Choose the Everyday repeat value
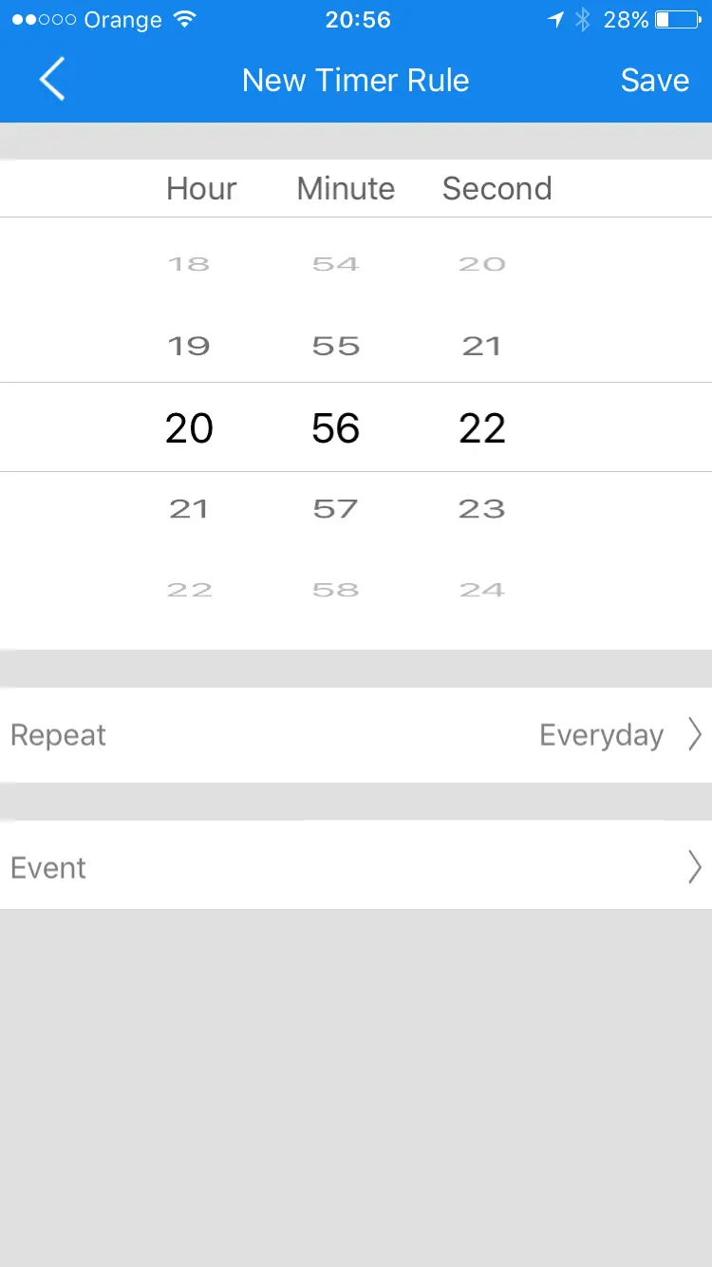The image size is (712, 1267). [601, 735]
